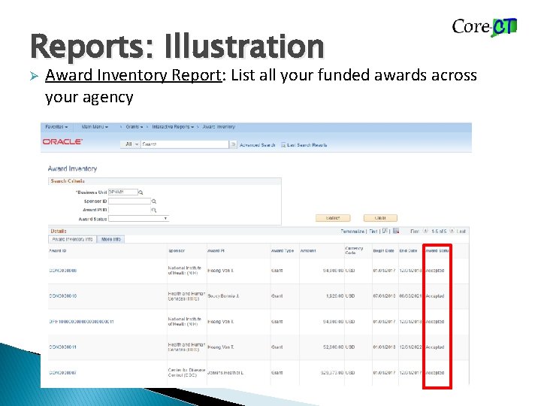Open the Main Menu dropdown
The image size is (541, 406).
pyautogui.click(x=95, y=127)
